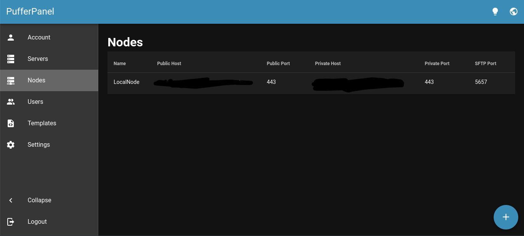Screen dimensions: 524x236
Task: Click the PufferPanel logo text
Action: pyautogui.click(x=30, y=11)
